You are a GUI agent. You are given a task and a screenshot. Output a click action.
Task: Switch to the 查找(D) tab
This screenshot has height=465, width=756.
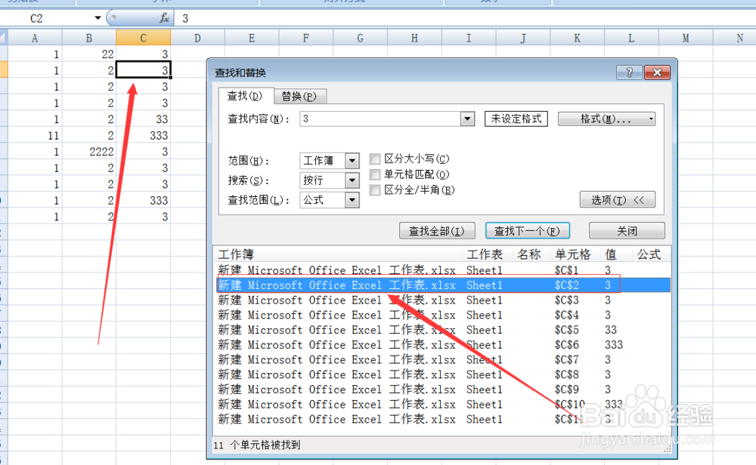pyautogui.click(x=246, y=96)
